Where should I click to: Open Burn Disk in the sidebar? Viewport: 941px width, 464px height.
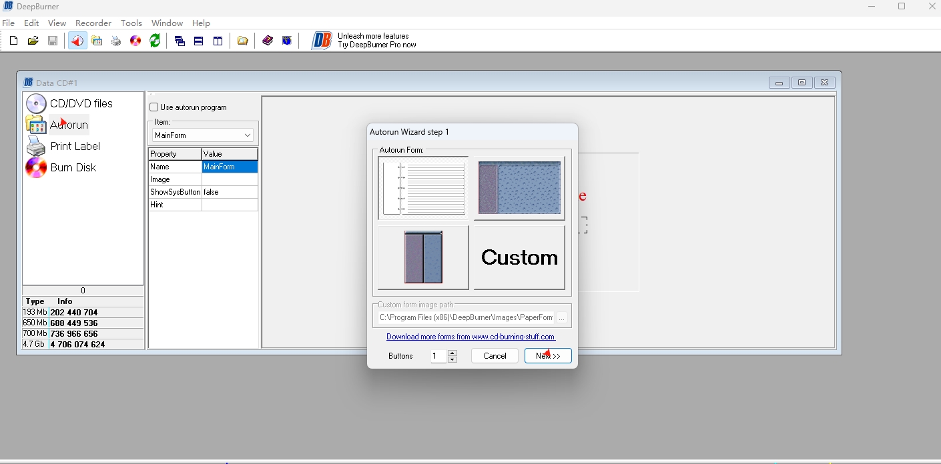coord(73,168)
